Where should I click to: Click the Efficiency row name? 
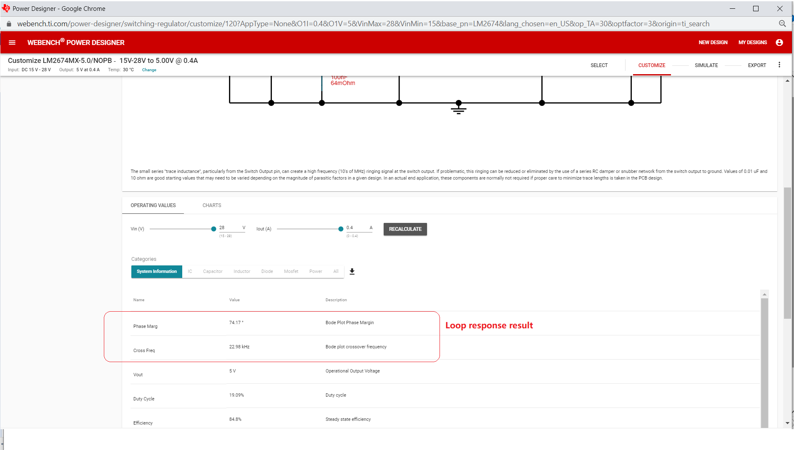[143, 423]
